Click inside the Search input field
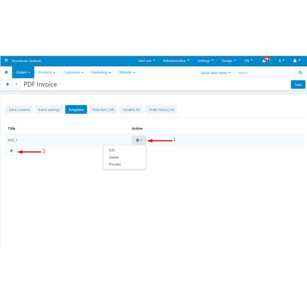Screen dimensions: 307x307 [265, 73]
